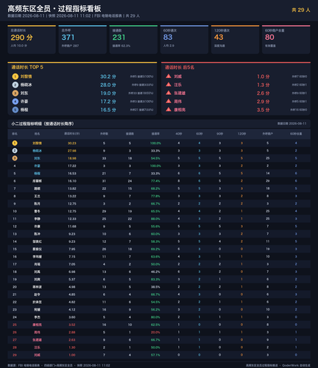Click the 7.95 duration cell in rank 15 row
Image resolution: width=318 pixels, height=368 pixels.
tap(72, 250)
